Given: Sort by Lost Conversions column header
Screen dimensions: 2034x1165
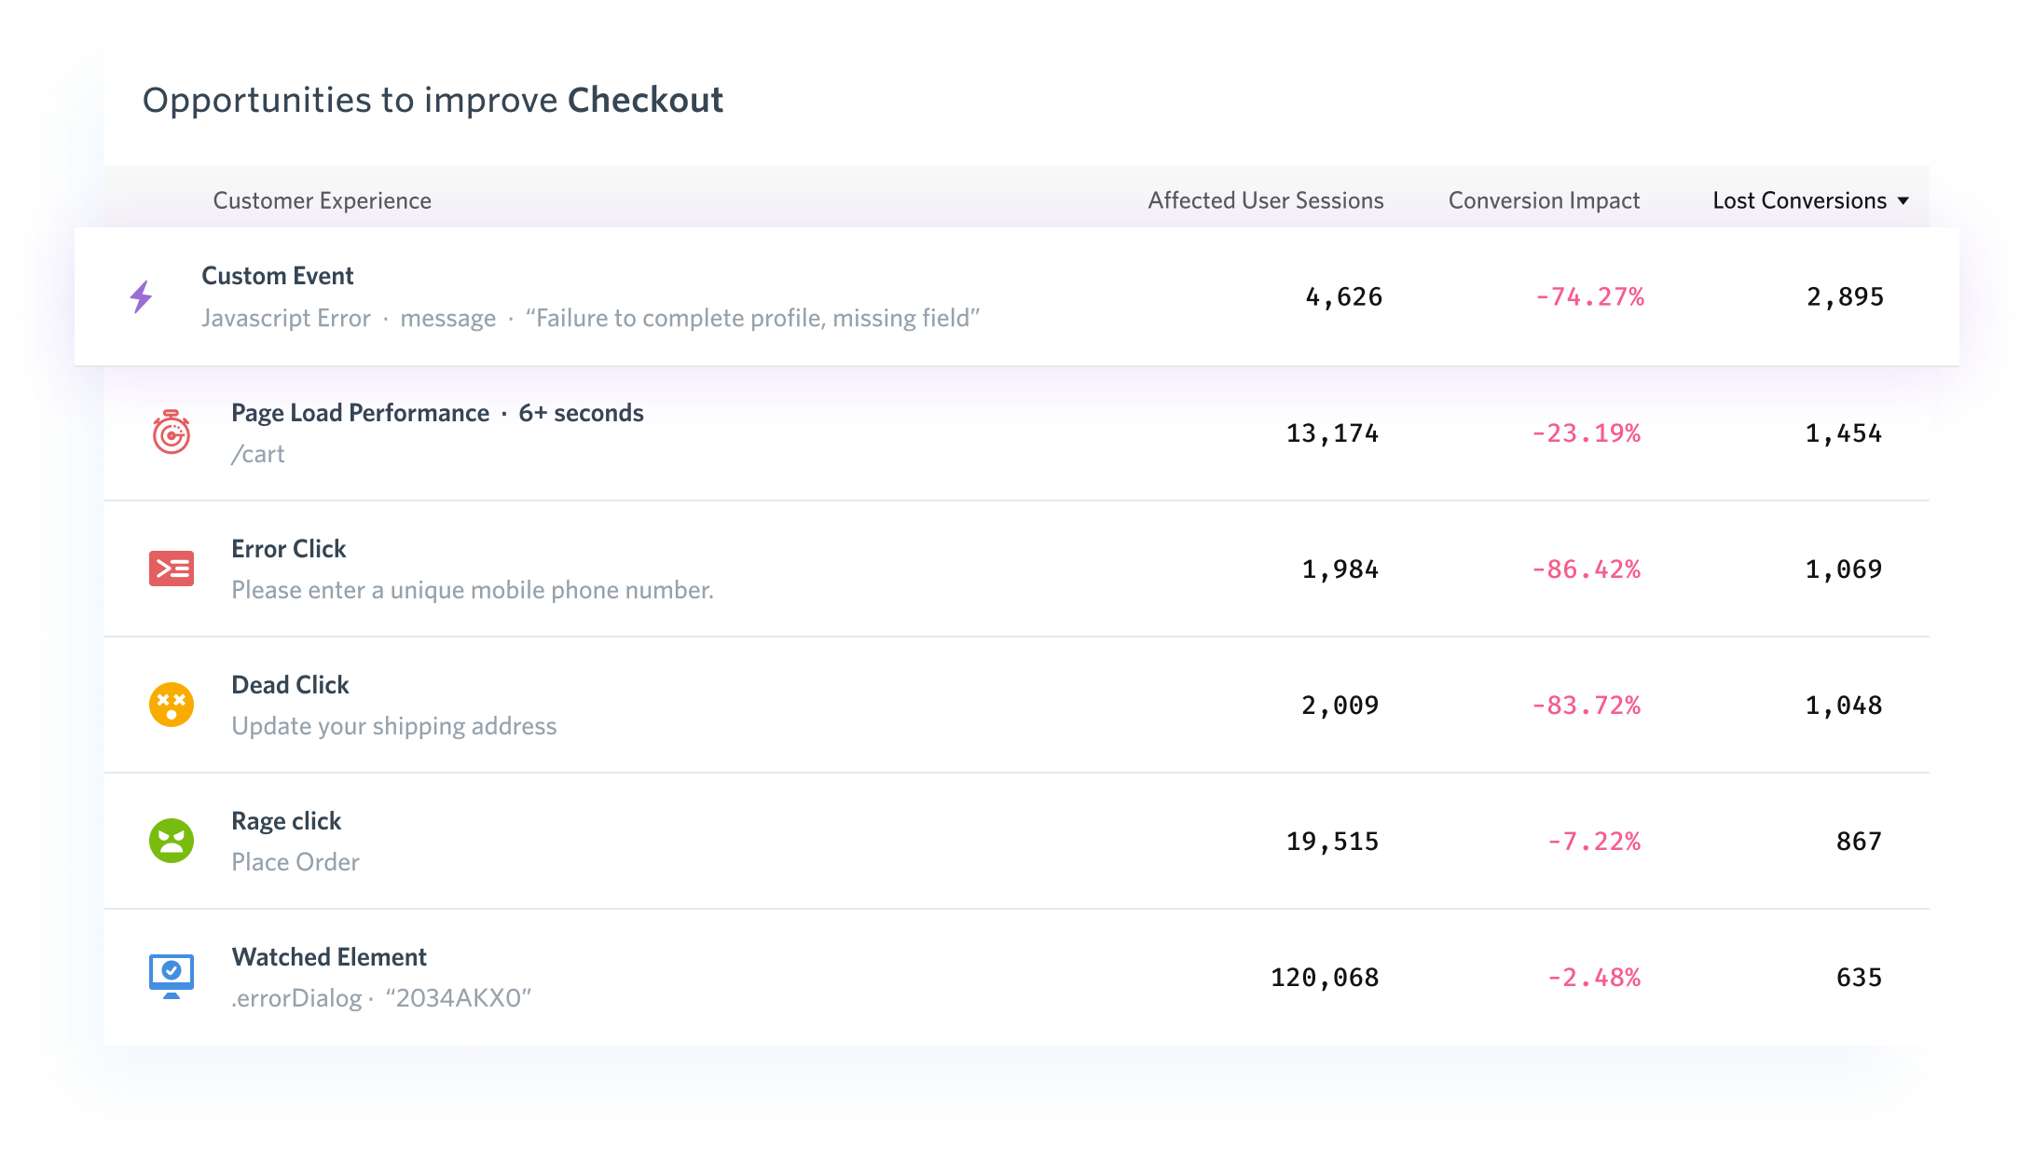Looking at the screenshot, I should pos(1799,201).
